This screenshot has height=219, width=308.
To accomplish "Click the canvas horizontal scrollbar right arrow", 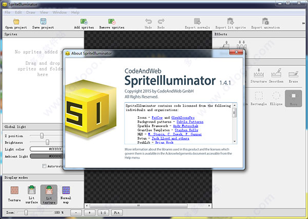I will [x=209, y=206].
